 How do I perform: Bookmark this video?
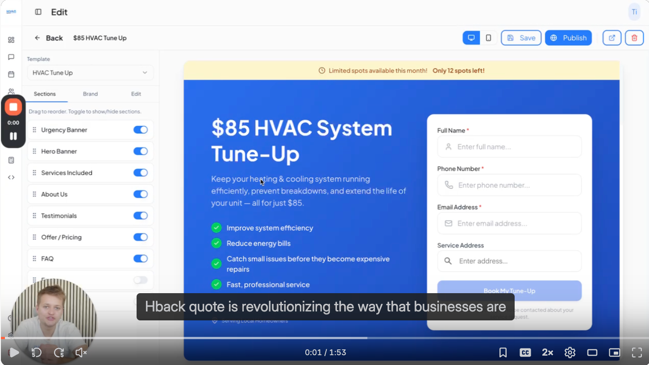pos(503,353)
